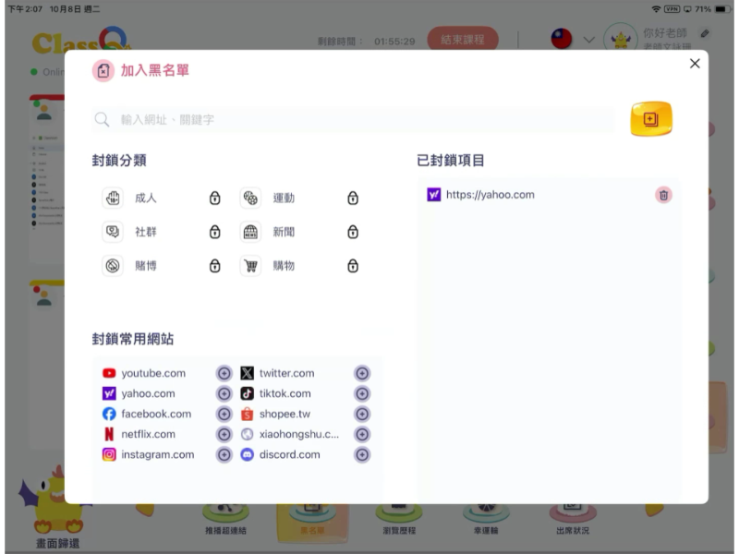Add youtube.com to the blacklist
This screenshot has height=554, width=739.
click(224, 374)
